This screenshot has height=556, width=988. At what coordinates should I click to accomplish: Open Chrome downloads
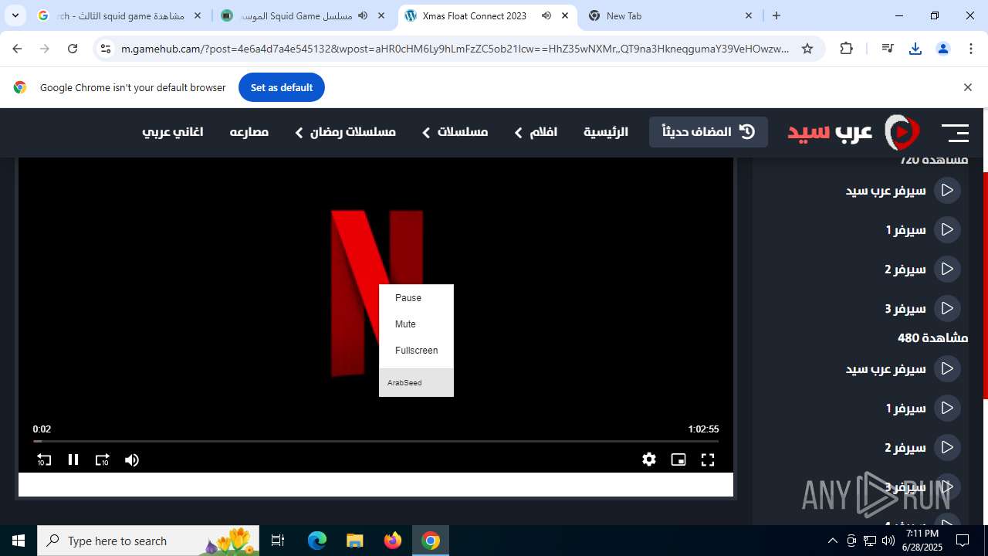(x=915, y=49)
